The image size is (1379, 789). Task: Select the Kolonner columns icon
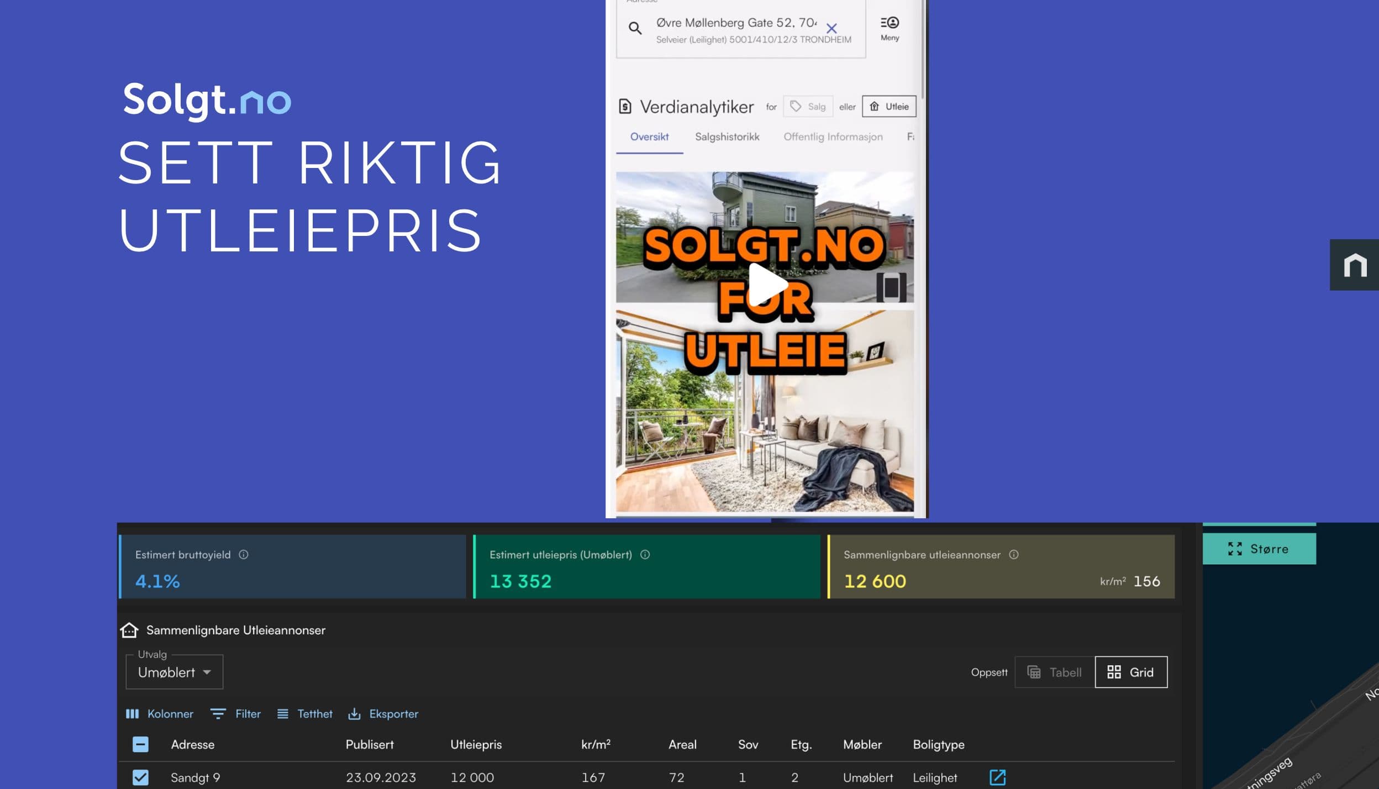click(133, 714)
